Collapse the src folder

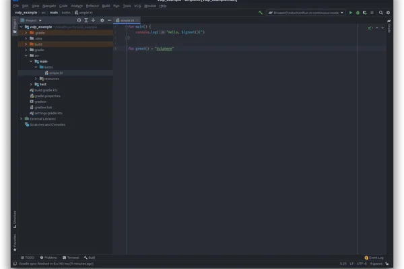click(26, 56)
